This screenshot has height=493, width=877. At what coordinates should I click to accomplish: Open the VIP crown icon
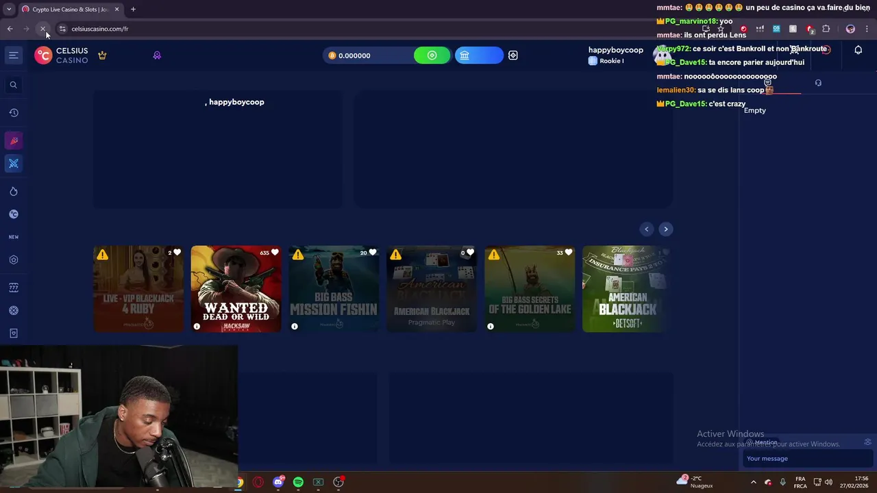click(x=102, y=55)
